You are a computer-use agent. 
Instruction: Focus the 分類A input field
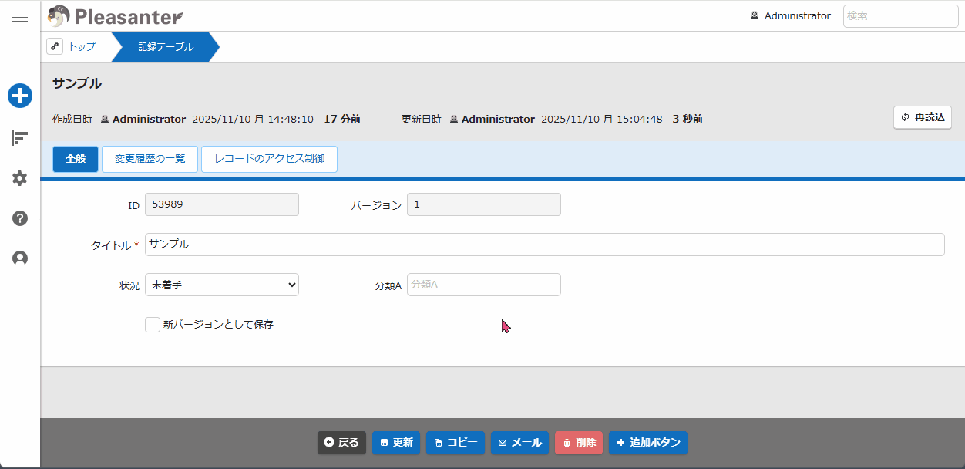pyautogui.click(x=483, y=285)
